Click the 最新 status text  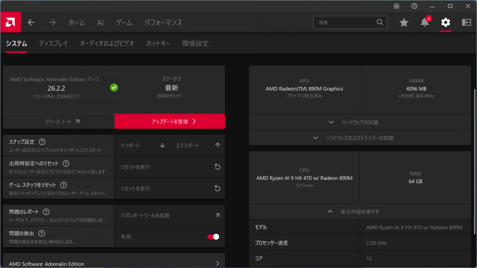point(171,88)
